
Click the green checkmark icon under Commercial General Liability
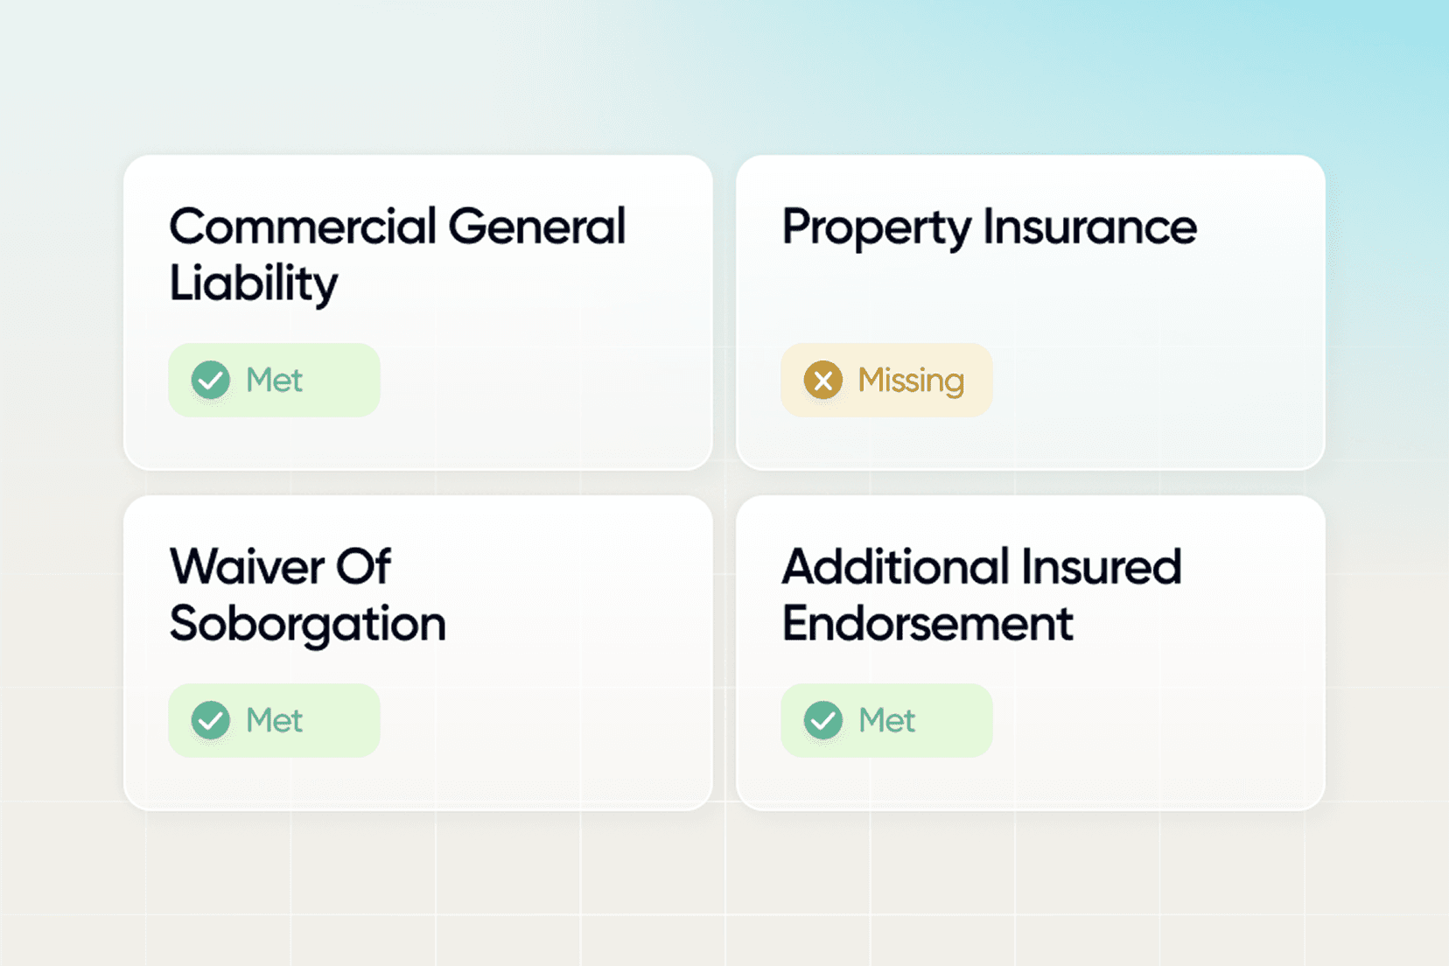coord(211,381)
